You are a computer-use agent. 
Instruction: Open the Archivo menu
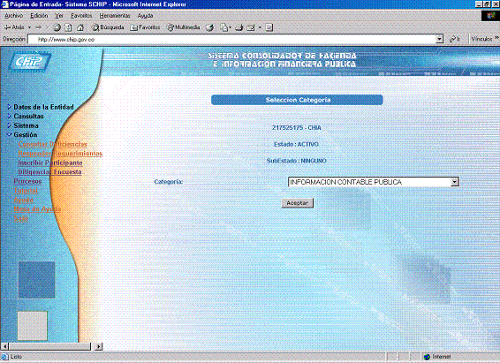click(x=14, y=16)
